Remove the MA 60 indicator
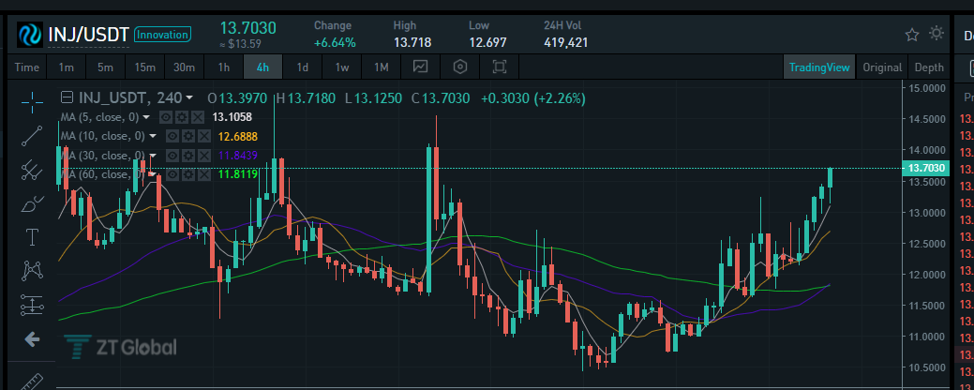 203,174
